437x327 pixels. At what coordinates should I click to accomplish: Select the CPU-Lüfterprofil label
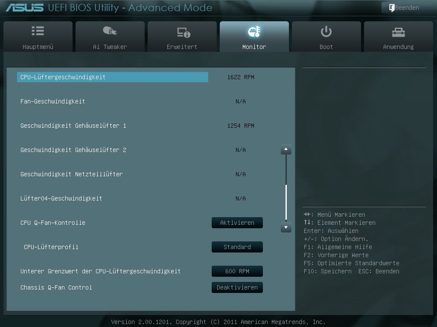[x=51, y=247]
